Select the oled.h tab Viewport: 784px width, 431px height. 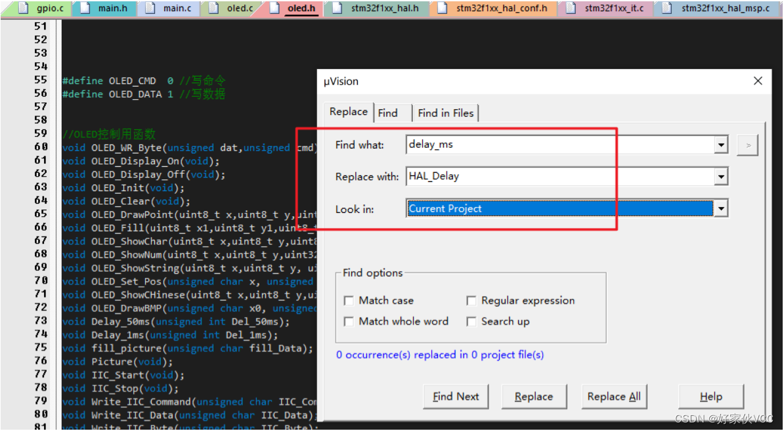pyautogui.click(x=294, y=8)
